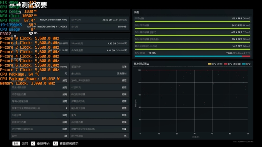Click the F2 key icon
The height and width of the screenshot is (147, 262).
pos(55,143)
